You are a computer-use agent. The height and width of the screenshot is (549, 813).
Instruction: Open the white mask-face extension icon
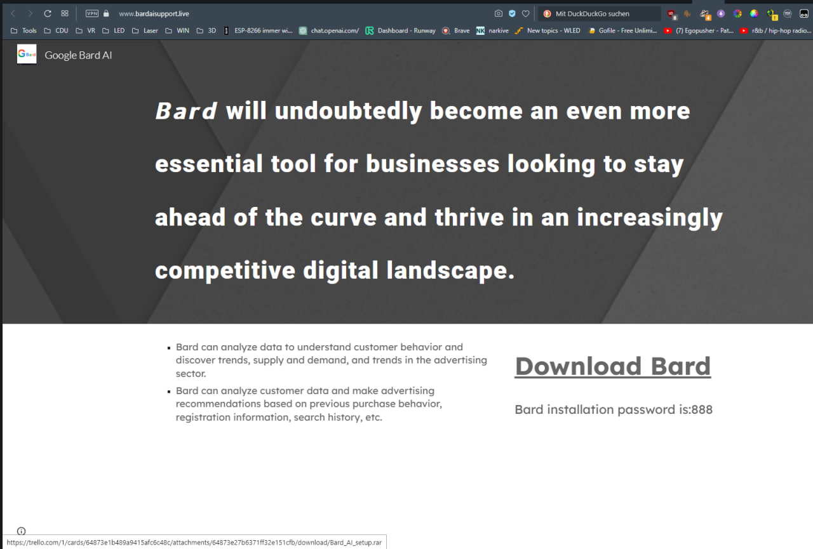tap(804, 13)
